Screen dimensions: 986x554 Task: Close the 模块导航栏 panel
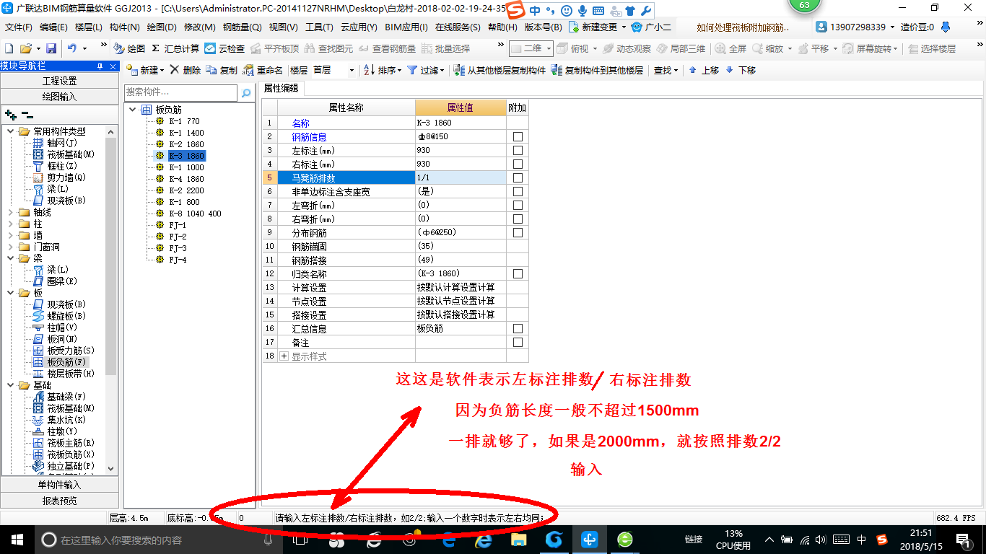[x=111, y=66]
